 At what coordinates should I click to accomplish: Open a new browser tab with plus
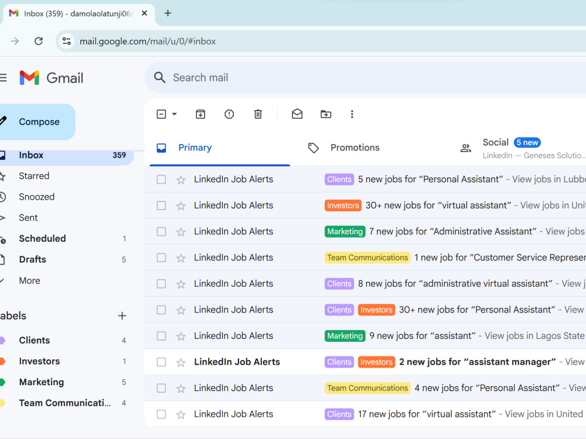pos(168,13)
